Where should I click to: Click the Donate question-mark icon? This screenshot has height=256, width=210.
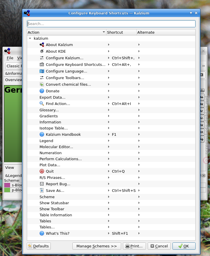pyautogui.click(x=42, y=91)
